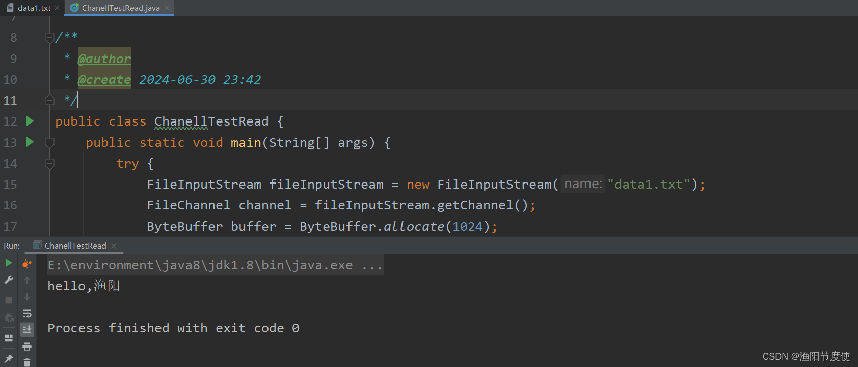Run main method from gutter arrow on line 13
This screenshot has height=367, width=858.
30,142
